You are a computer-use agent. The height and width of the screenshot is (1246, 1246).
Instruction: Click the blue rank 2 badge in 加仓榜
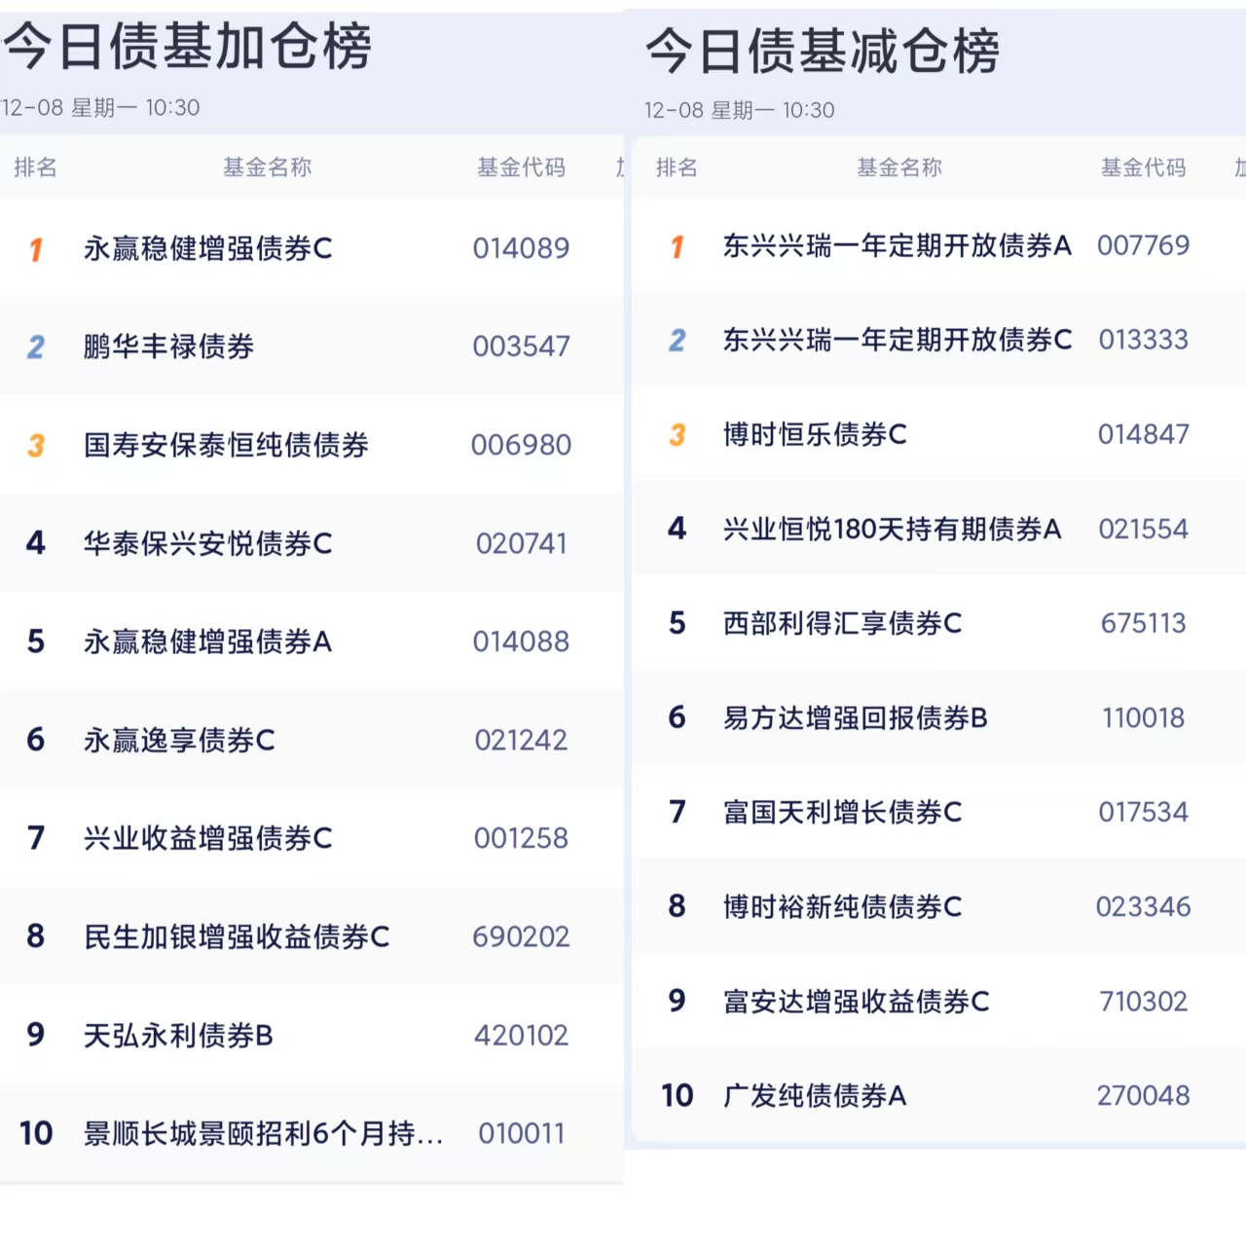(36, 348)
